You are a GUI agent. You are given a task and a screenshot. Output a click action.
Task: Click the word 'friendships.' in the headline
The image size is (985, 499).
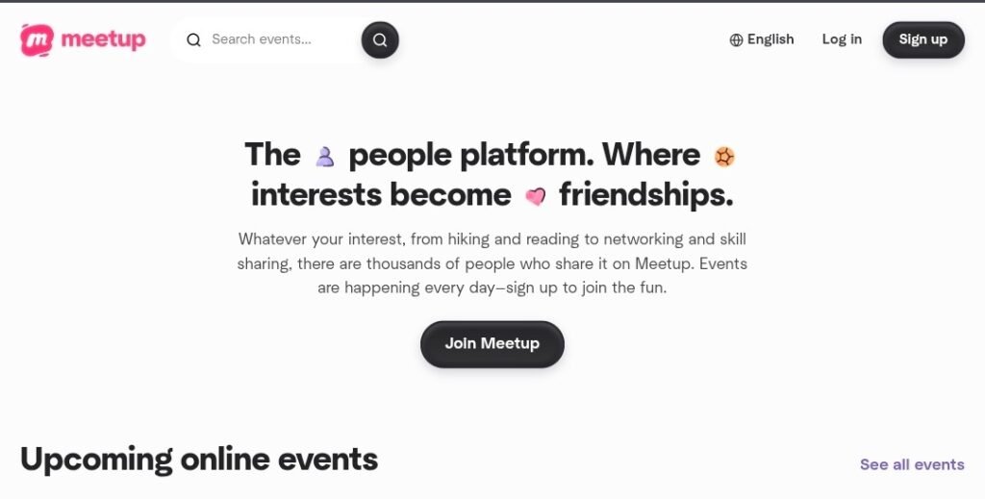[645, 195]
